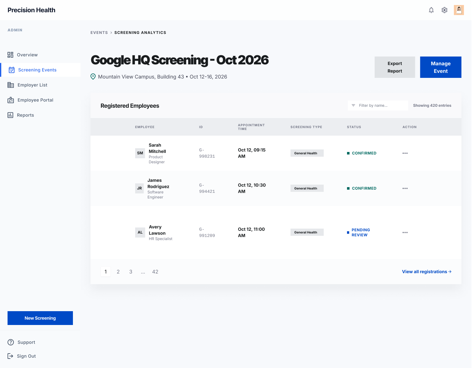
Task: Go to pagination page 1
Action: point(106,272)
